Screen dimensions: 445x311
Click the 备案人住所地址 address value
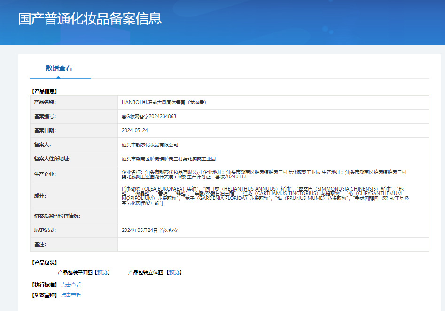(169, 159)
